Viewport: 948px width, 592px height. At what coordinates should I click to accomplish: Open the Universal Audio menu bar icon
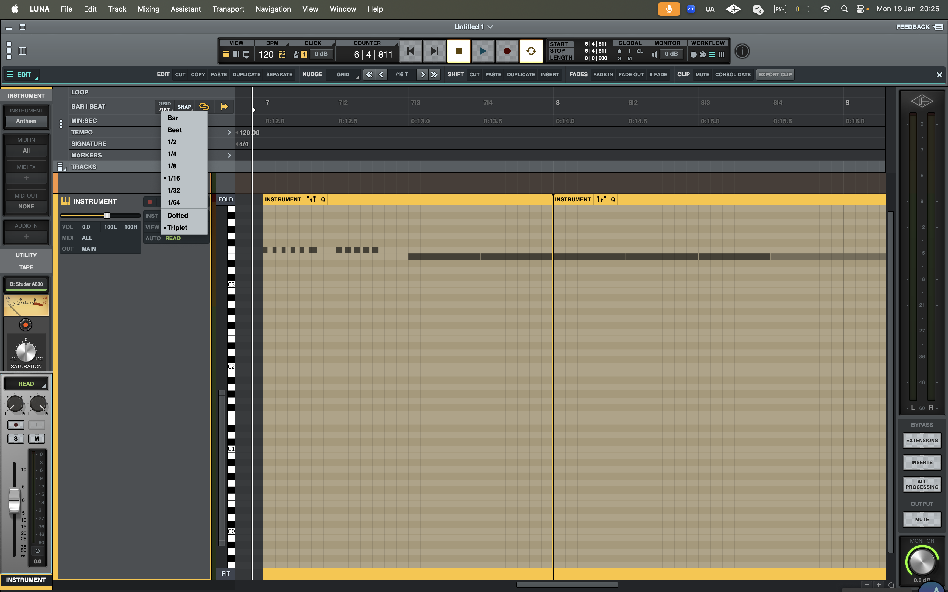tap(733, 9)
